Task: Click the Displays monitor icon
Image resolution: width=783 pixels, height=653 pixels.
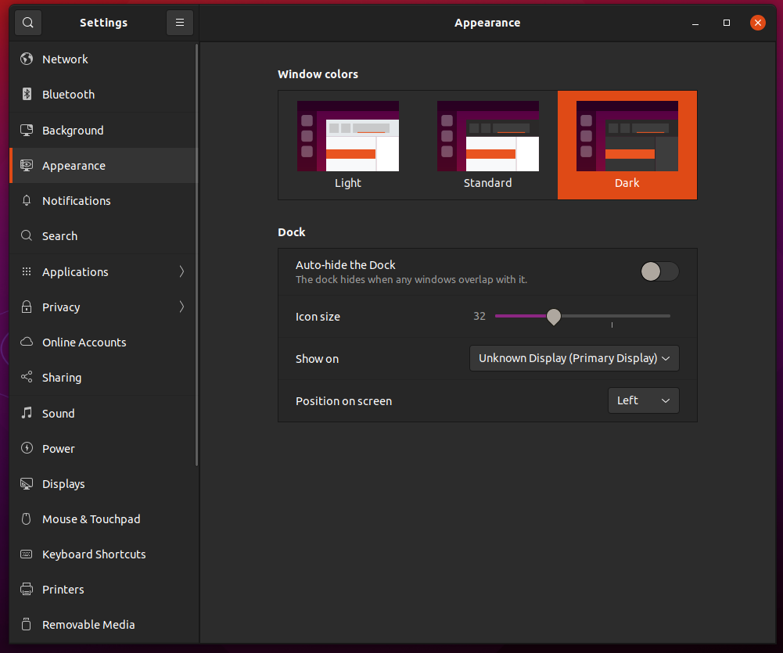Action: 27,483
